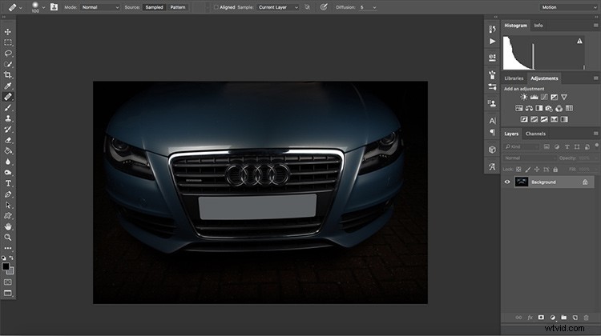The image size is (601, 336).
Task: Select the Path Selection tool
Action: click(x=8, y=205)
